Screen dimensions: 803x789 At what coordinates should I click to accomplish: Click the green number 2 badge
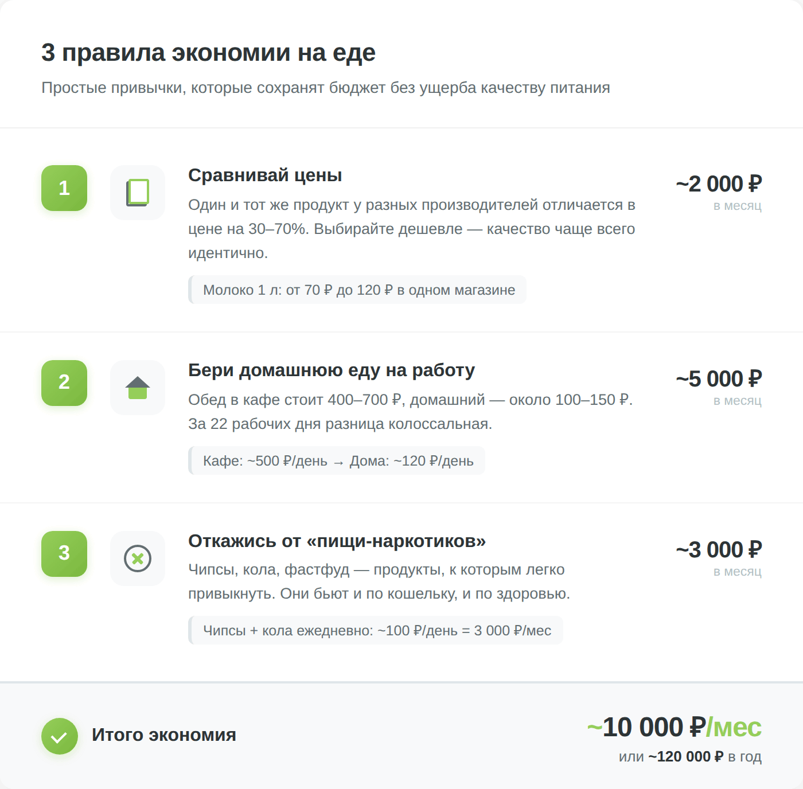pyautogui.click(x=64, y=383)
